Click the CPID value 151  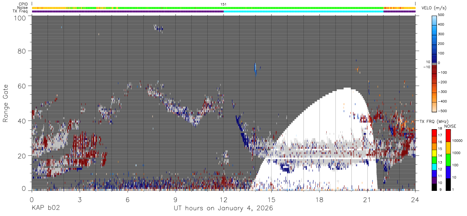[224, 4]
